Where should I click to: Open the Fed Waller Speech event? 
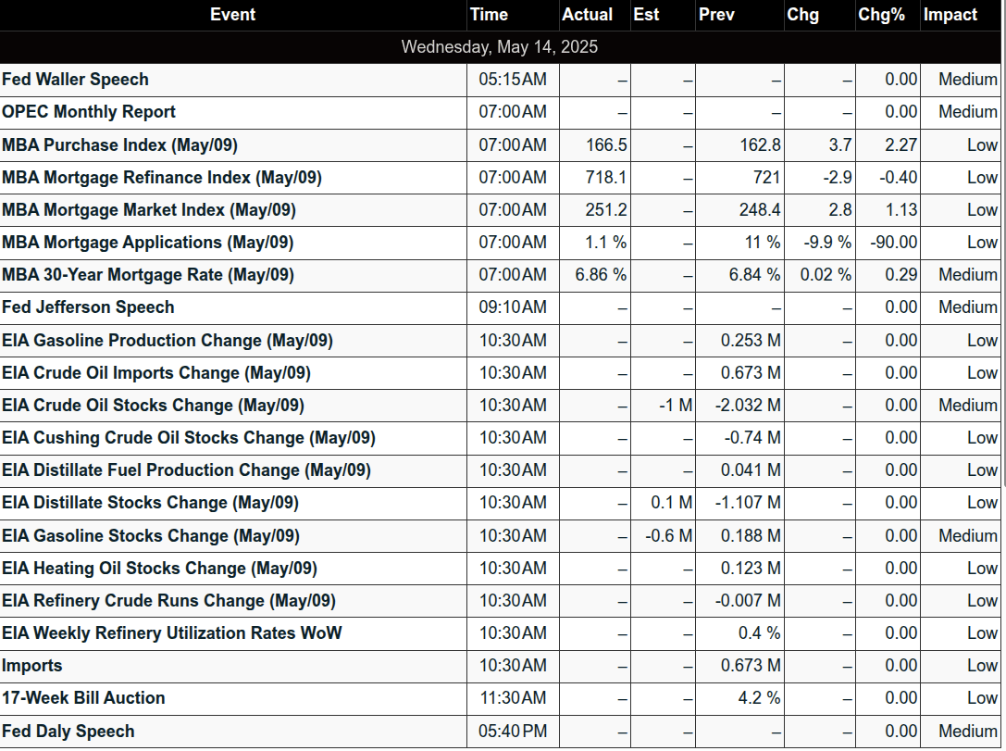(75, 80)
